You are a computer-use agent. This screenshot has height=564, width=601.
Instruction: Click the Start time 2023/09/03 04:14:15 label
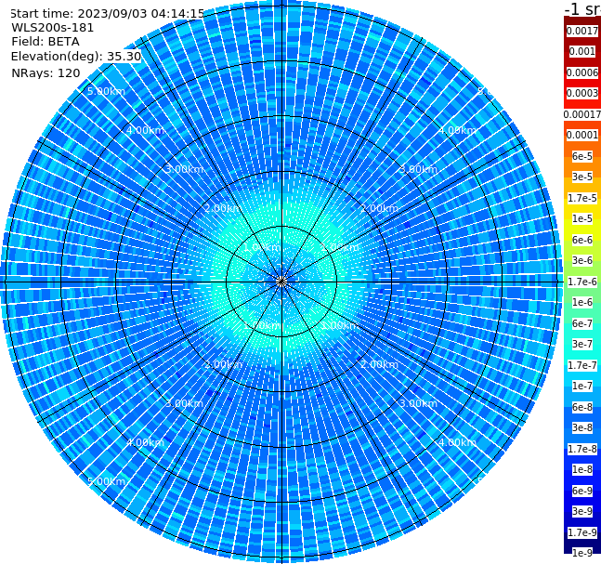coord(108,13)
